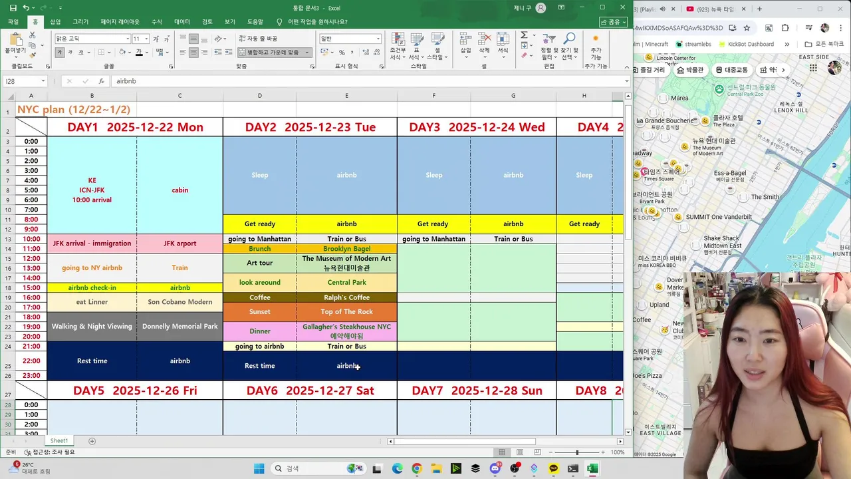Add a new sheet with plus button

point(92,441)
